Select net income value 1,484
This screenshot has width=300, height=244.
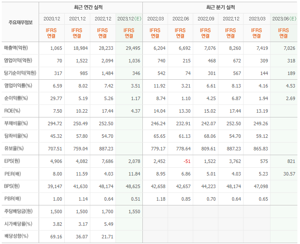tap(108, 73)
